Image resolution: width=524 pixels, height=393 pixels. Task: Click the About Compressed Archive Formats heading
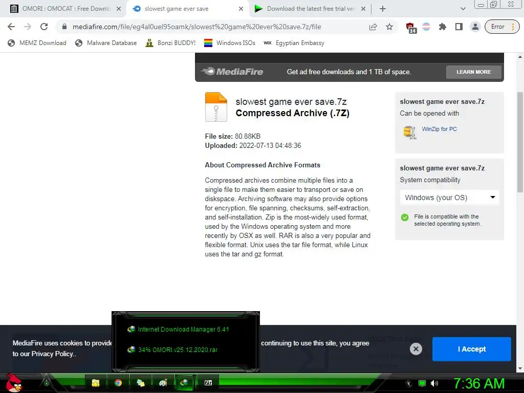[x=263, y=165]
